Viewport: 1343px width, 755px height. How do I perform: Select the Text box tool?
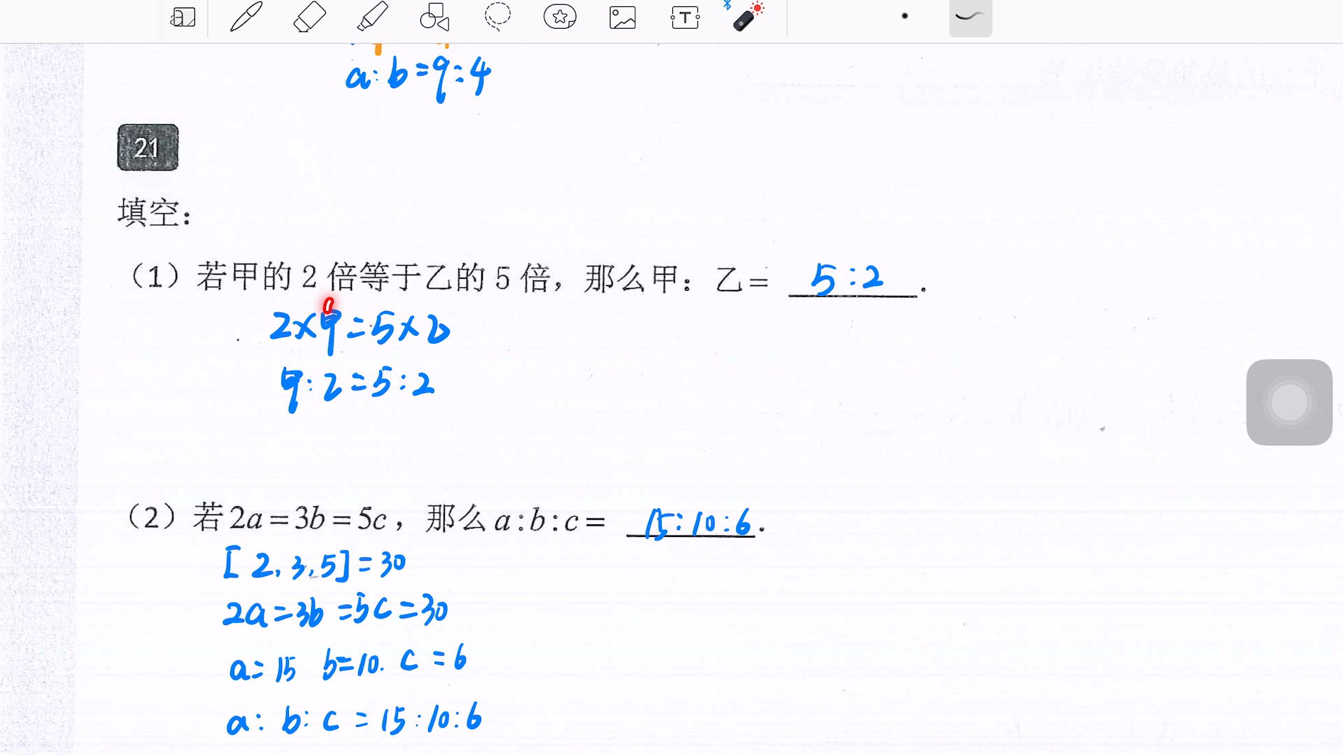click(x=685, y=17)
